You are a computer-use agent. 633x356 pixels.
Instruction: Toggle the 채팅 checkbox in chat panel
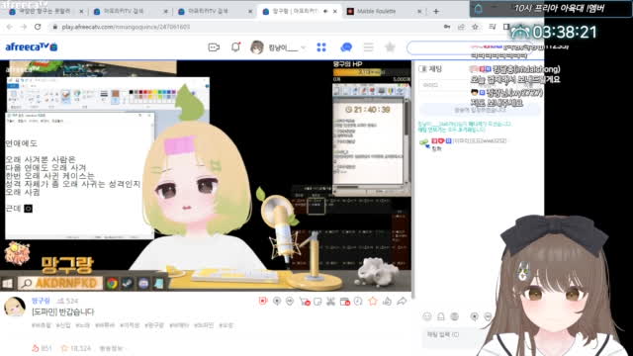point(422,69)
